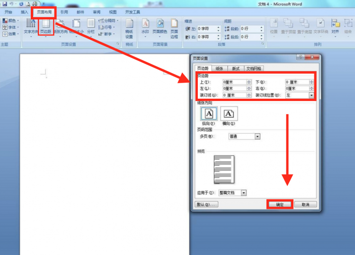The image size is (355, 255).
Task: Open the 分隔符 breaks dropdown
Action: click(x=108, y=21)
